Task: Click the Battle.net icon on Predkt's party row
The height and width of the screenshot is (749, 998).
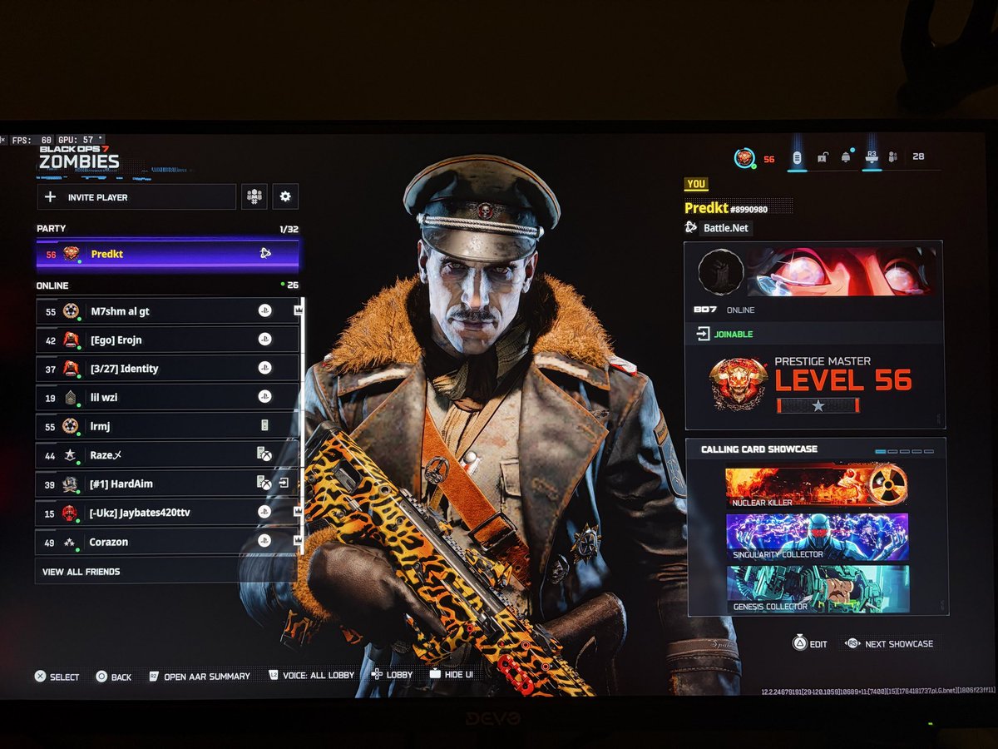Action: tap(264, 254)
